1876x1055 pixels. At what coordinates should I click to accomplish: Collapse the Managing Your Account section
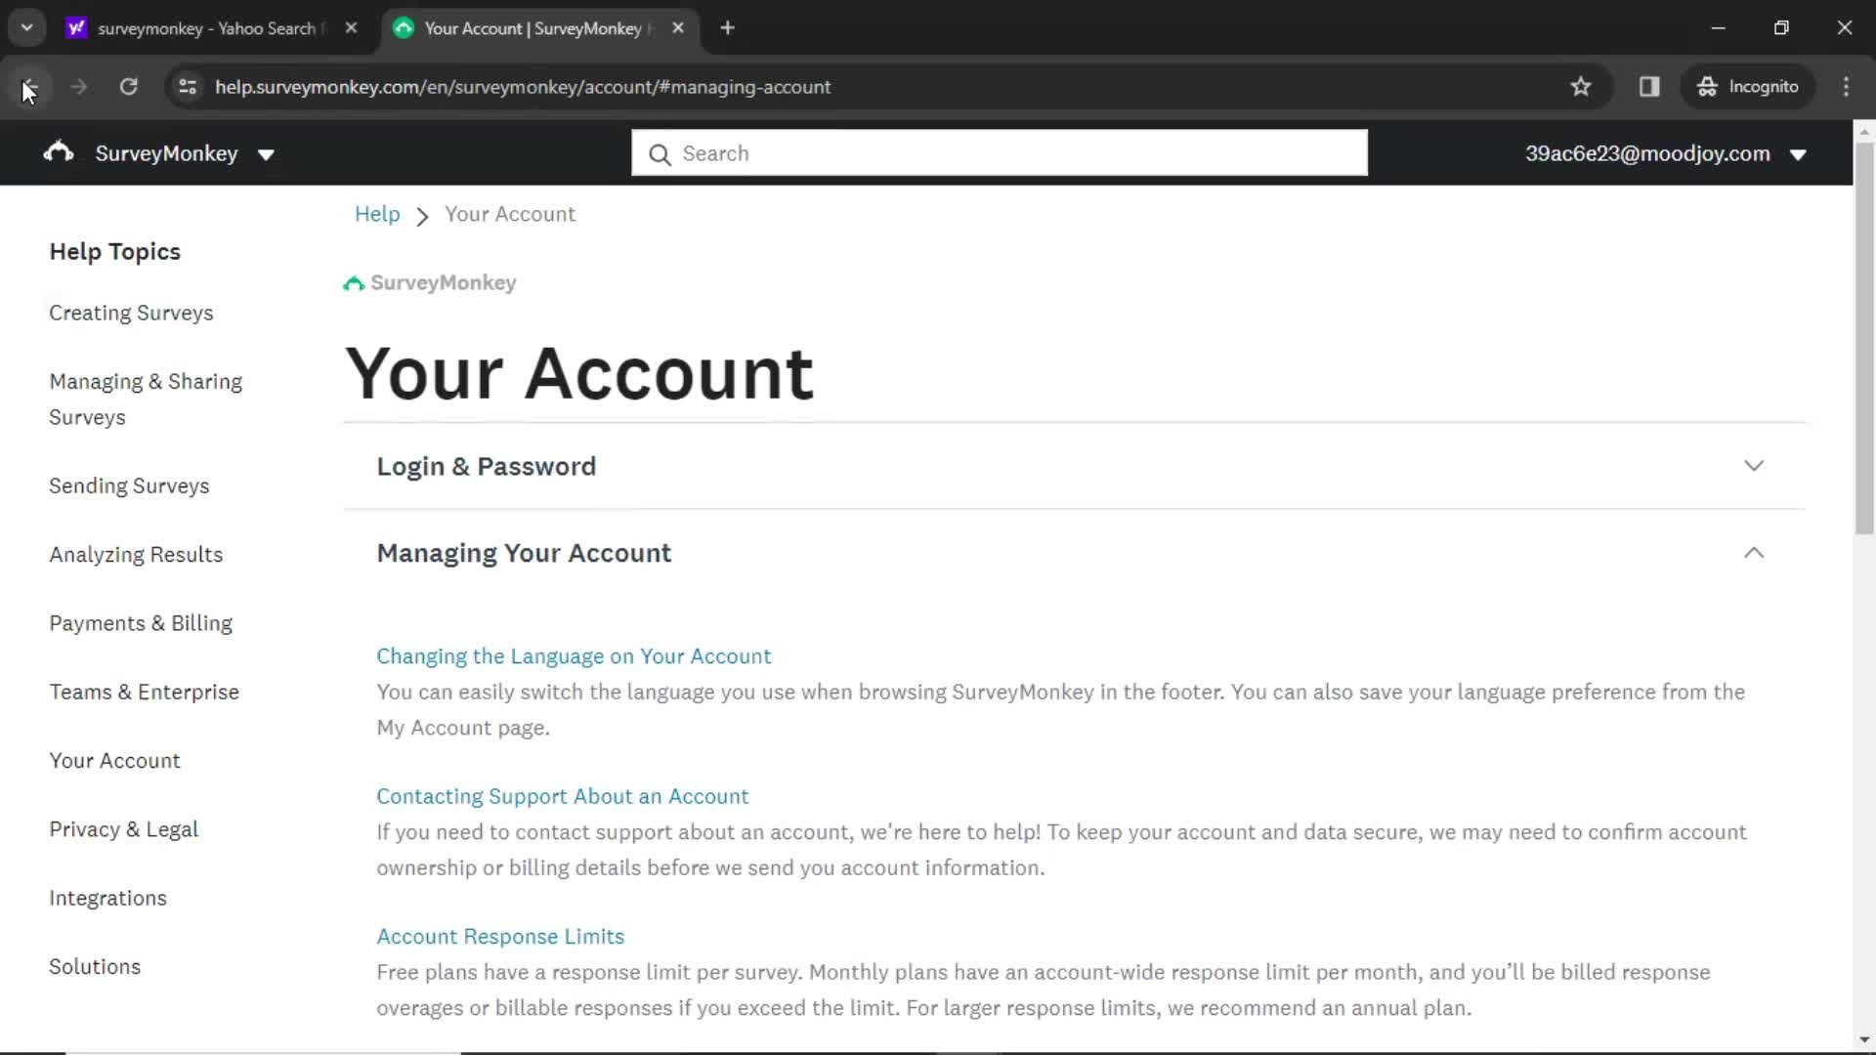click(x=1073, y=553)
